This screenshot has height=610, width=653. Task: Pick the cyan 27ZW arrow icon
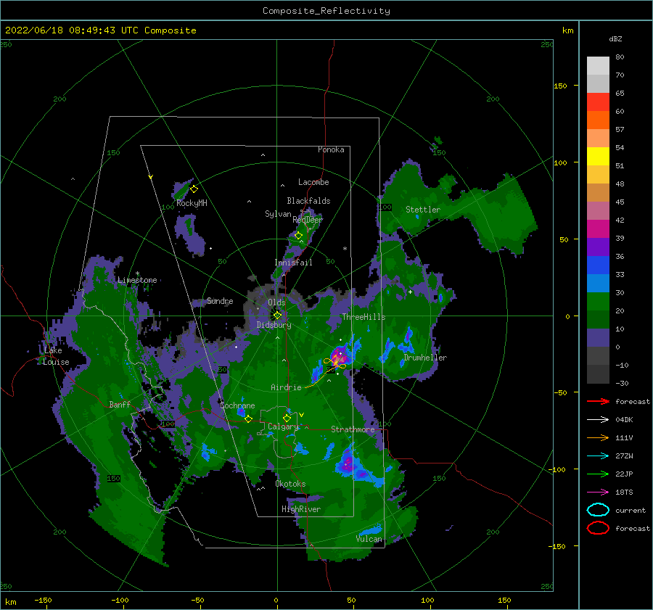[598, 456]
